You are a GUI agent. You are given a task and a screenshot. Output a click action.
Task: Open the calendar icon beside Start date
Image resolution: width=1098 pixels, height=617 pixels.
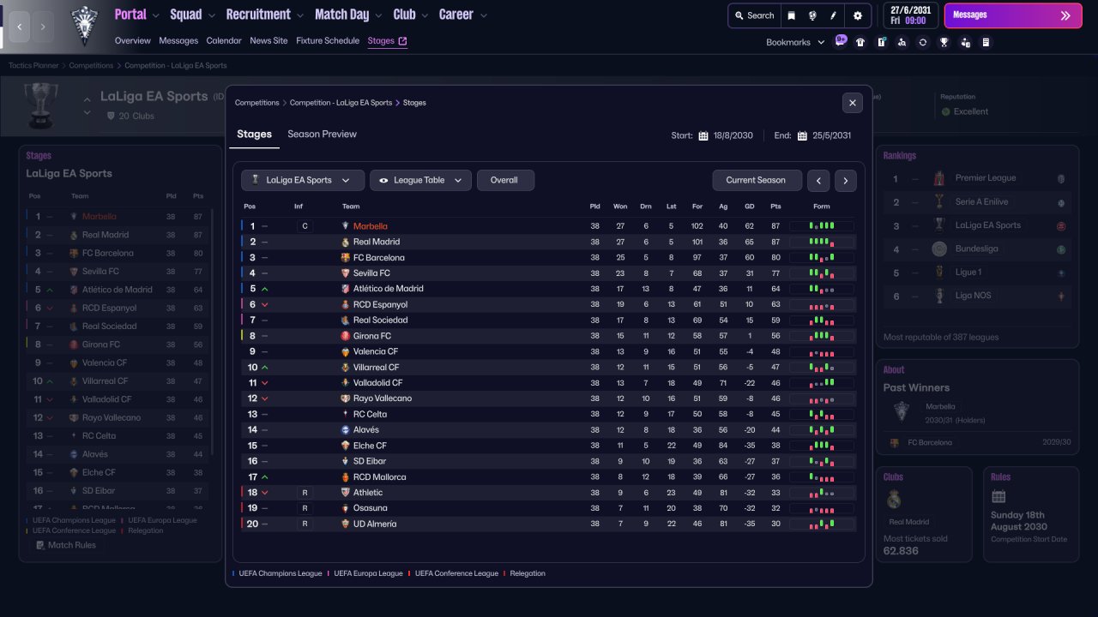coord(703,135)
